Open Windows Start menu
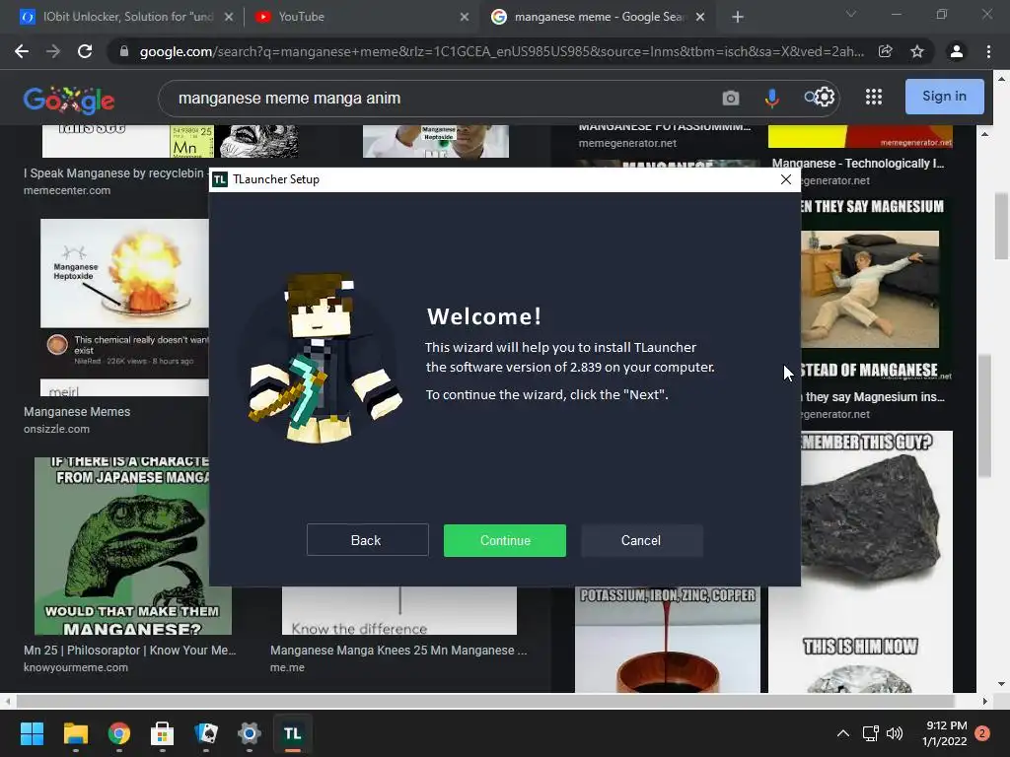The width and height of the screenshot is (1010, 757). tap(32, 733)
